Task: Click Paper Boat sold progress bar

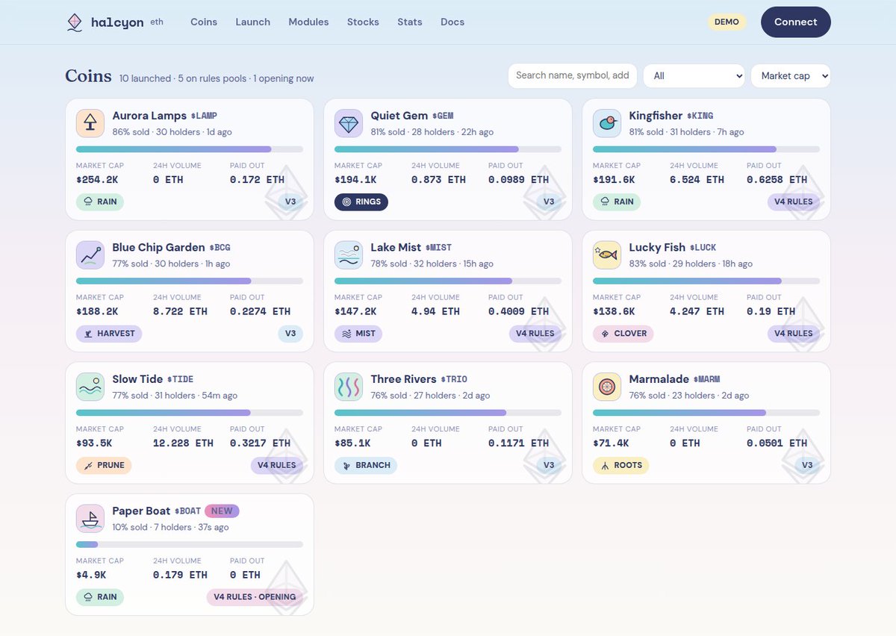Action: [190, 544]
